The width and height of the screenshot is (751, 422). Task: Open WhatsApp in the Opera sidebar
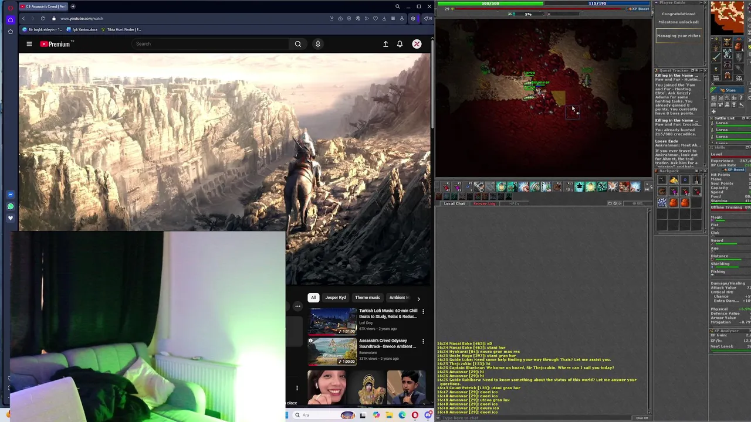click(x=11, y=206)
